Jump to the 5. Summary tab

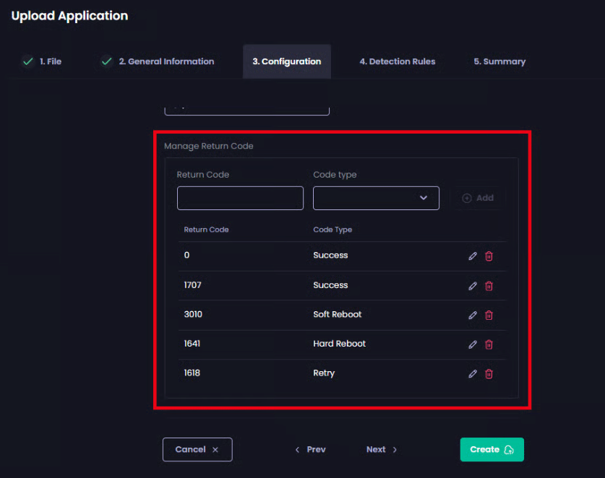(499, 61)
